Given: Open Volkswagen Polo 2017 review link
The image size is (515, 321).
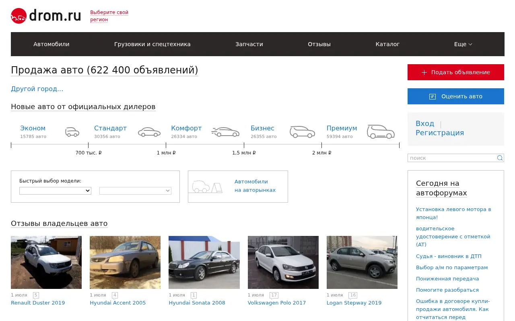Looking at the screenshot, I should (x=277, y=303).
